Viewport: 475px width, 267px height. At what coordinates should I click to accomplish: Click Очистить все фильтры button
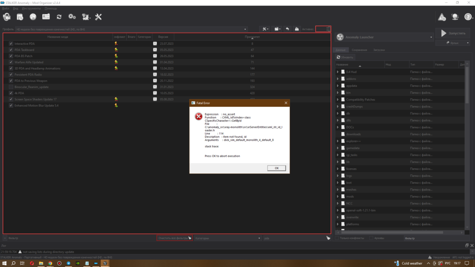coord(174,238)
